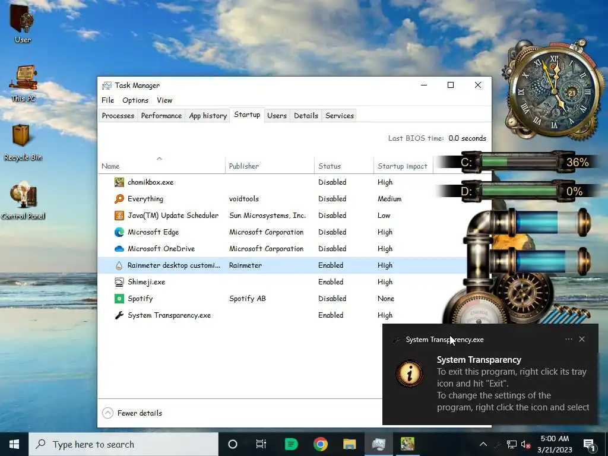The height and width of the screenshot is (456, 608).
Task: Sort by the Status column header
Action: [x=344, y=166]
